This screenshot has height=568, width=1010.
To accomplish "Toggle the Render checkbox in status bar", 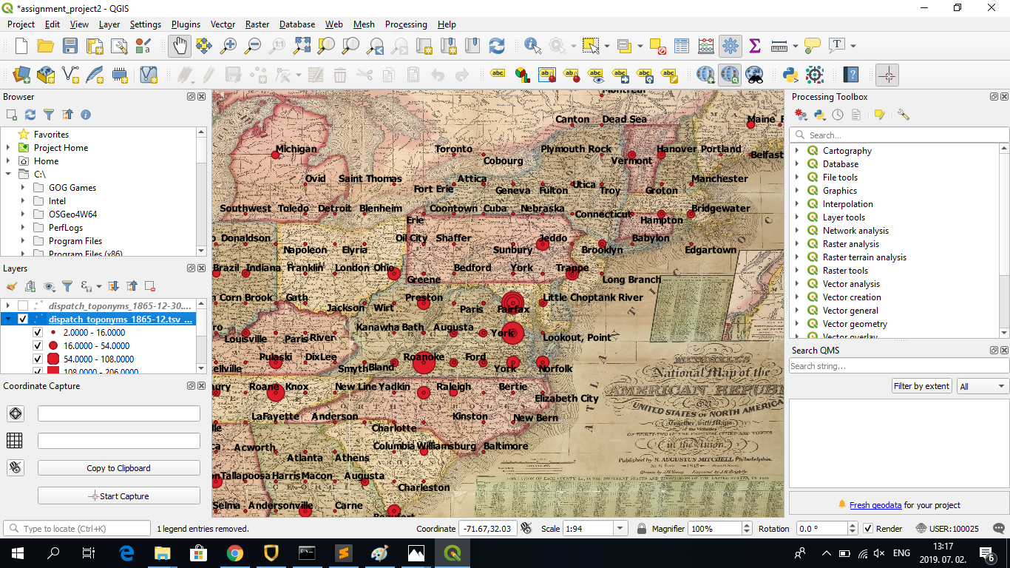I will pyautogui.click(x=869, y=529).
